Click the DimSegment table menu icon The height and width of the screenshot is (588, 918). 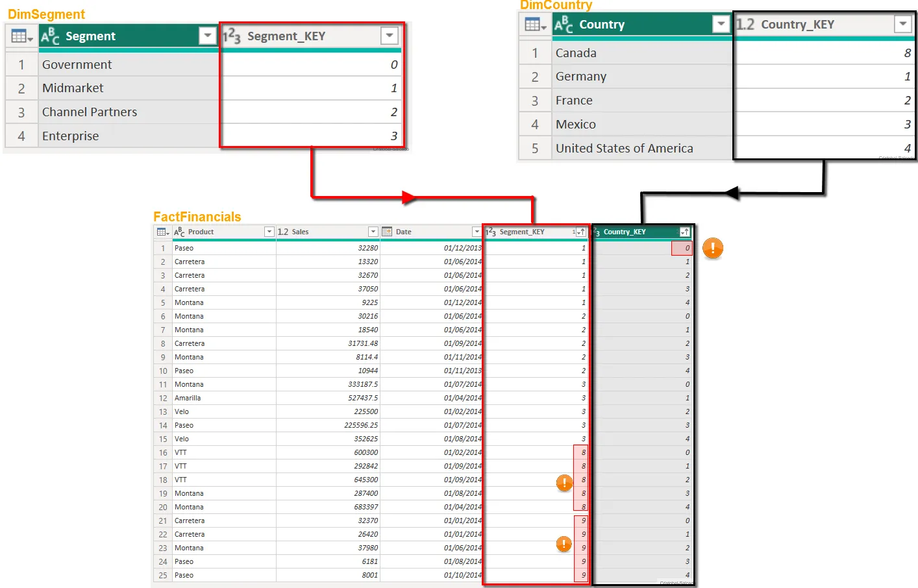click(21, 36)
